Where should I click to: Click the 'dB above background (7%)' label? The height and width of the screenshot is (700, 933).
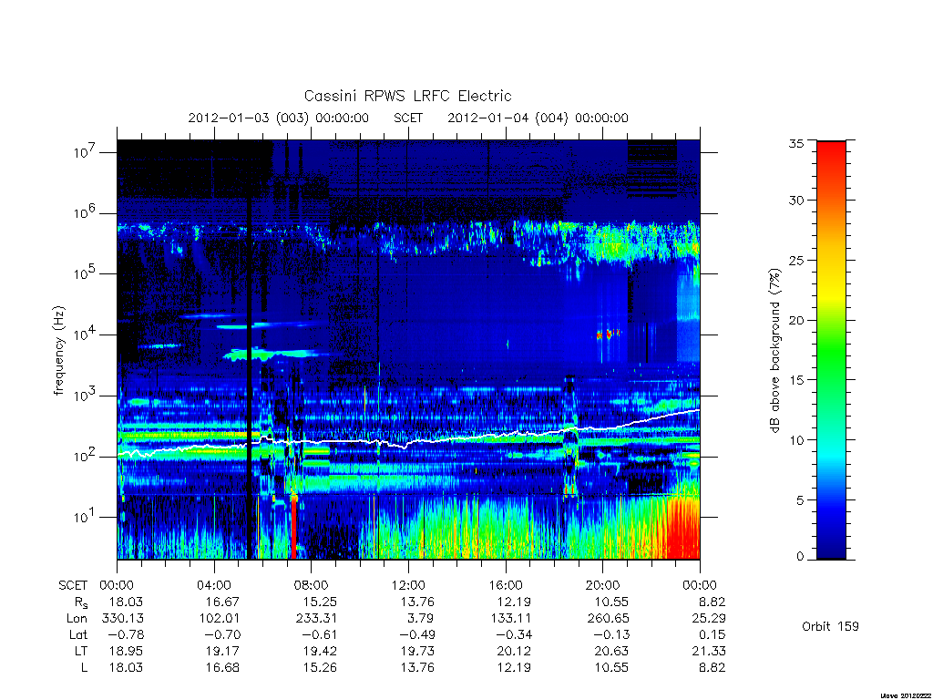tap(774, 351)
